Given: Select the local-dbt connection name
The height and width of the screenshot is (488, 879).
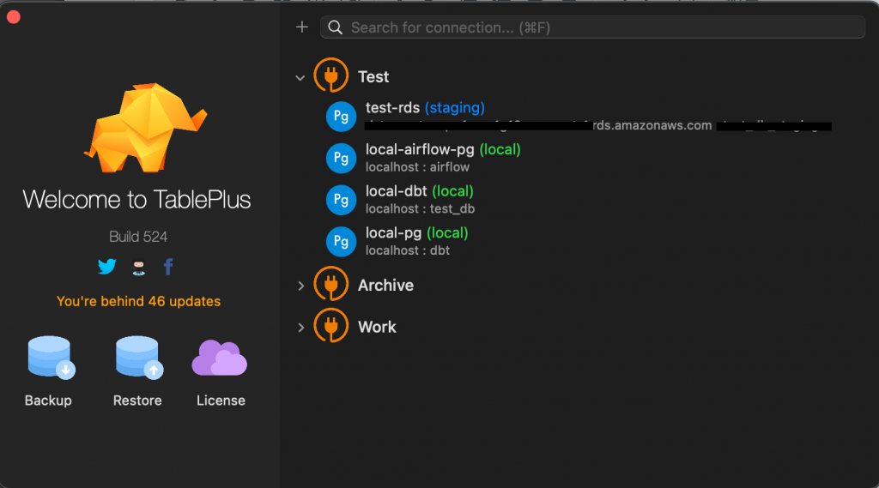Looking at the screenshot, I should point(397,191).
